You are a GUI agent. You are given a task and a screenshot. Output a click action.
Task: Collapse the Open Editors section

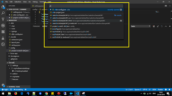pyautogui.click(x=18, y=9)
